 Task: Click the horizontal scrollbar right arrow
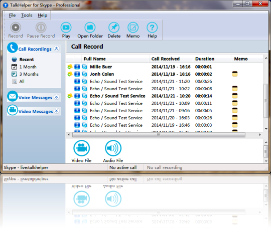pos(260,135)
